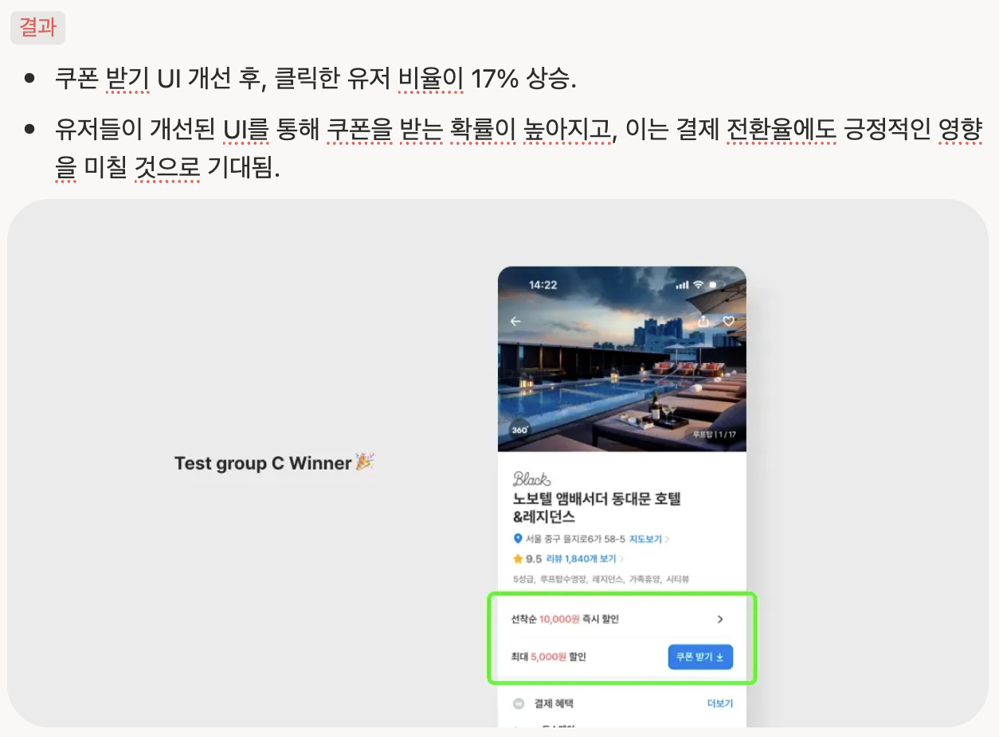Click the Wi-Fi icon in phone status bar

point(699,285)
